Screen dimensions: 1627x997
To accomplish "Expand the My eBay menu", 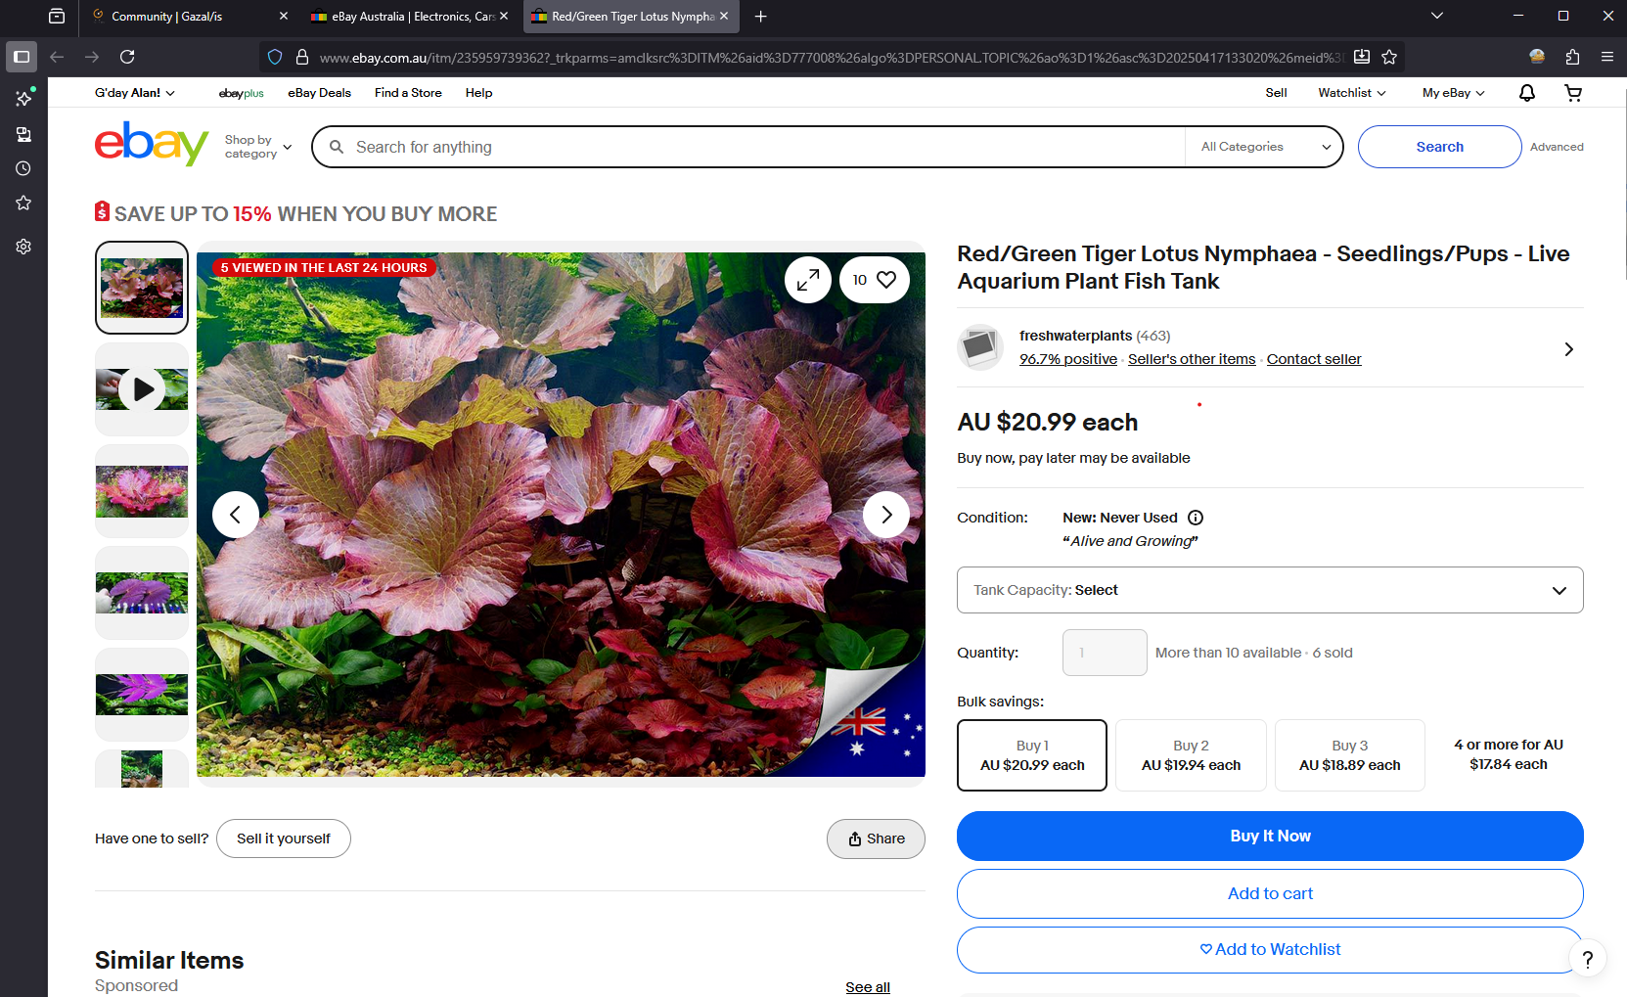I will [x=1453, y=93].
